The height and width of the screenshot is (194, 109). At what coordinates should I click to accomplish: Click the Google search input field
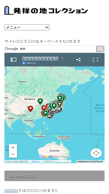pos(51,49)
